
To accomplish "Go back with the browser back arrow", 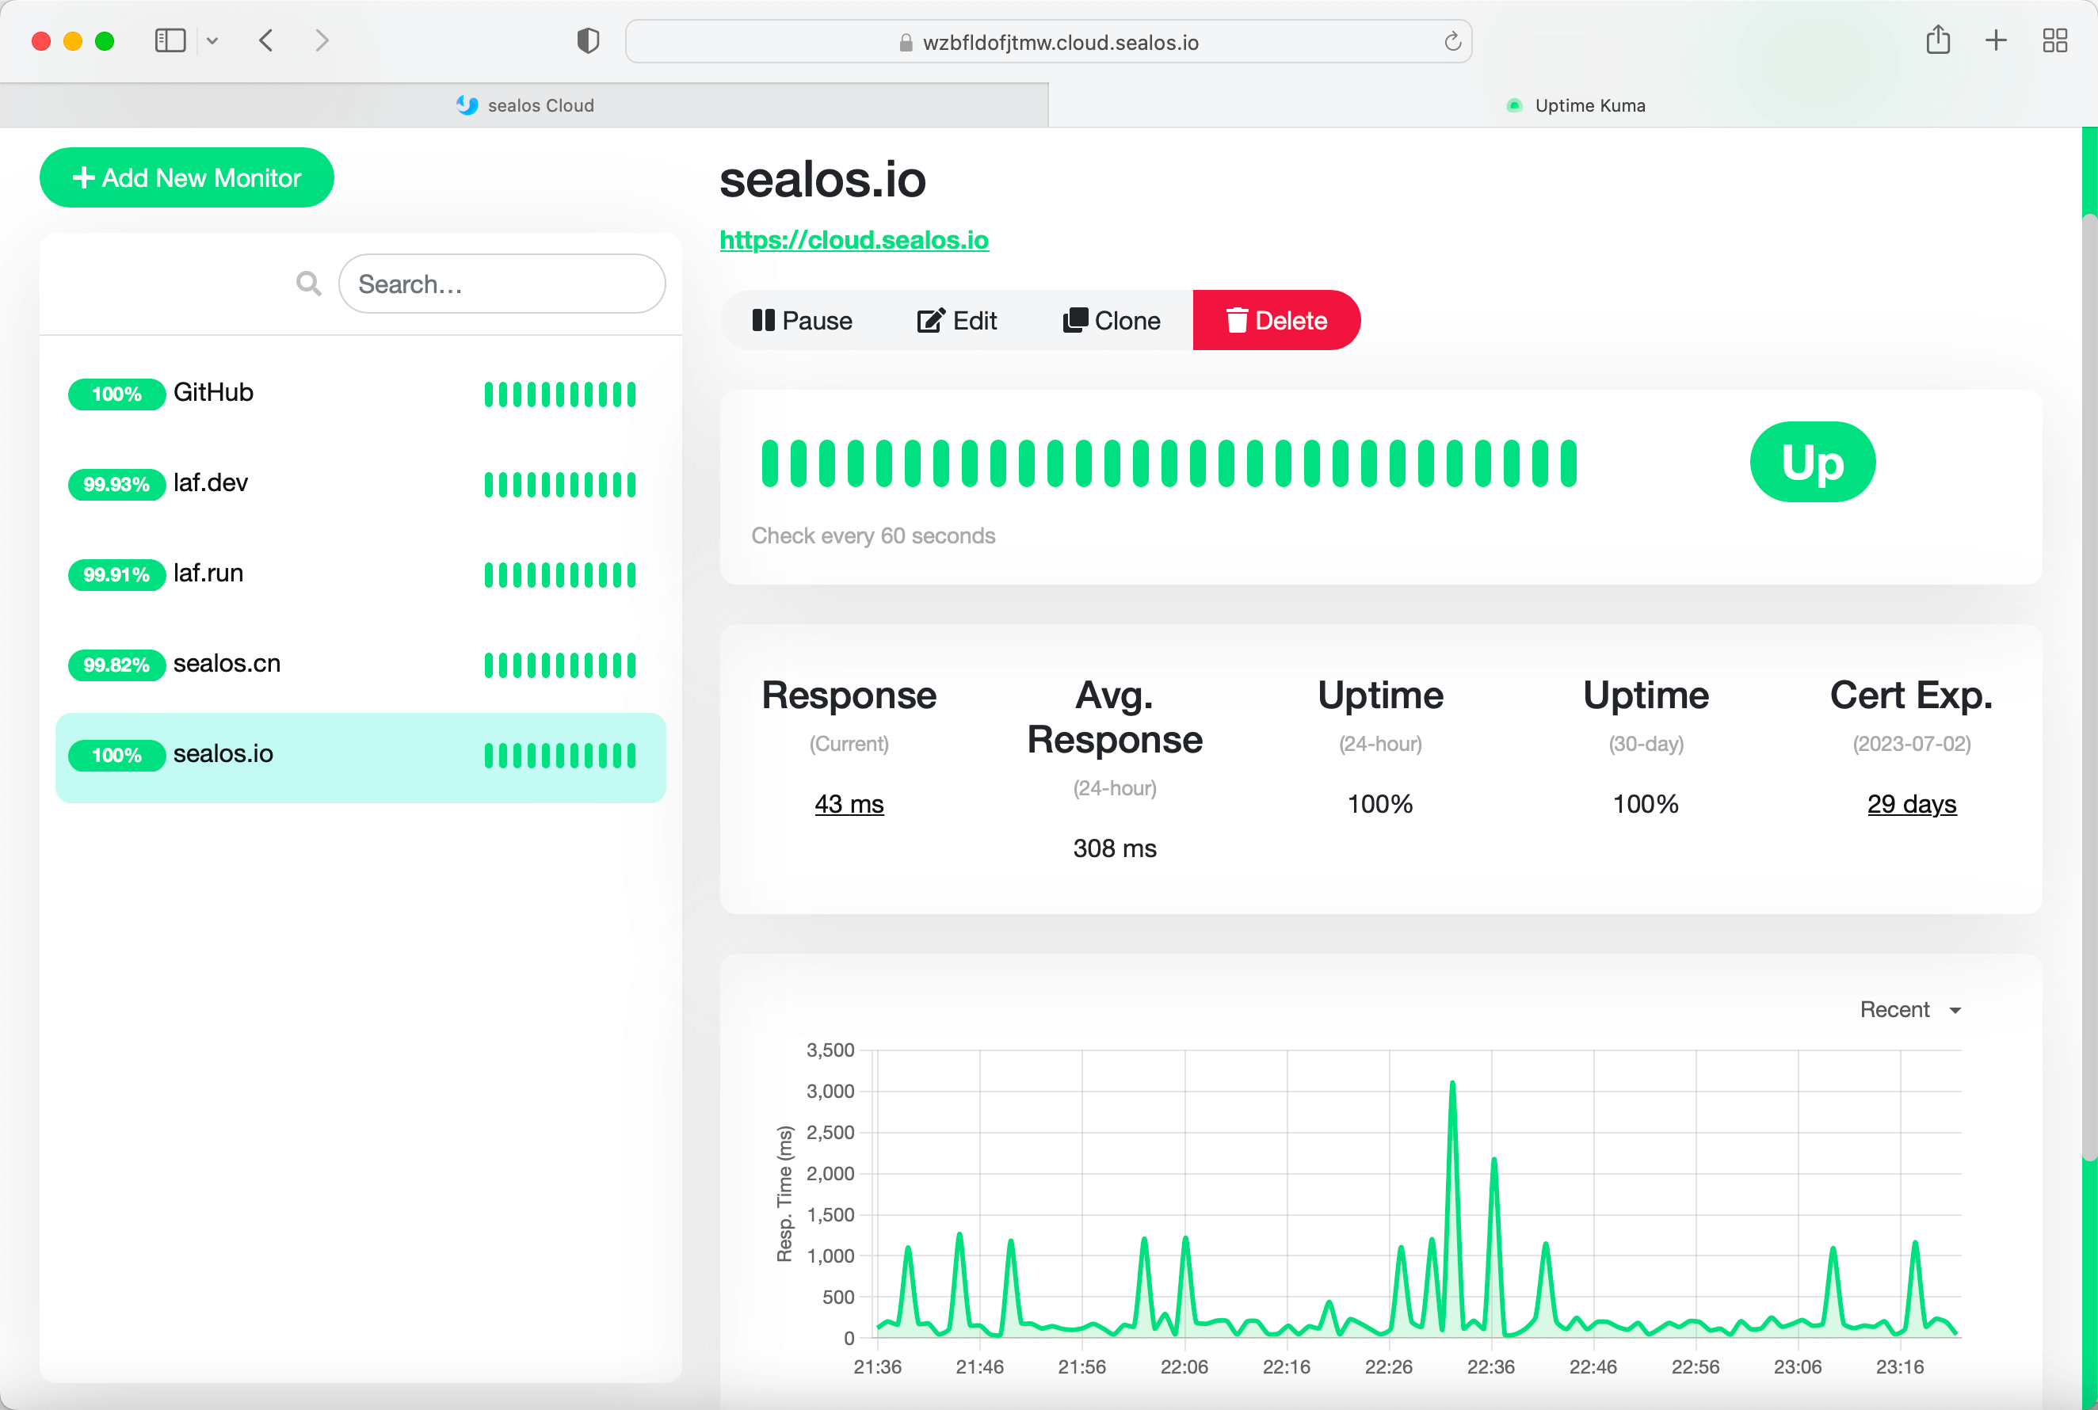I will coord(266,40).
